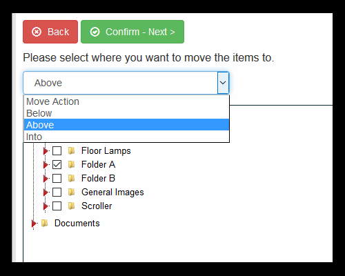Viewport: 345px width, 276px height.
Task: Click the Folder B folder icon
Action: (x=72, y=179)
